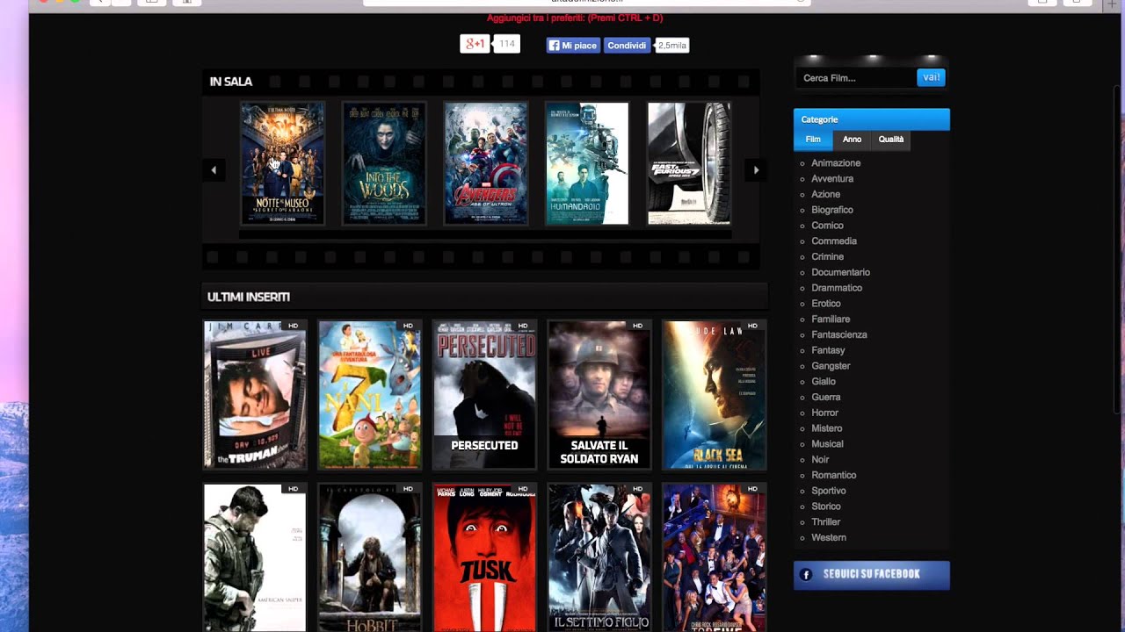Screen dimensions: 1125x632
Task: Open the Black Sea film poster
Action: coord(714,395)
